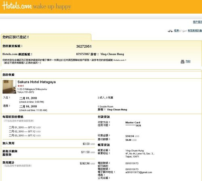Click Tokyo 151-0072 postal line
Viewport: 202px width, 181px height.
pos(25,92)
